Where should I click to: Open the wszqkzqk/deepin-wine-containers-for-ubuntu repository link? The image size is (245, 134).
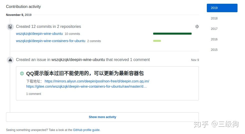[x=51, y=41]
